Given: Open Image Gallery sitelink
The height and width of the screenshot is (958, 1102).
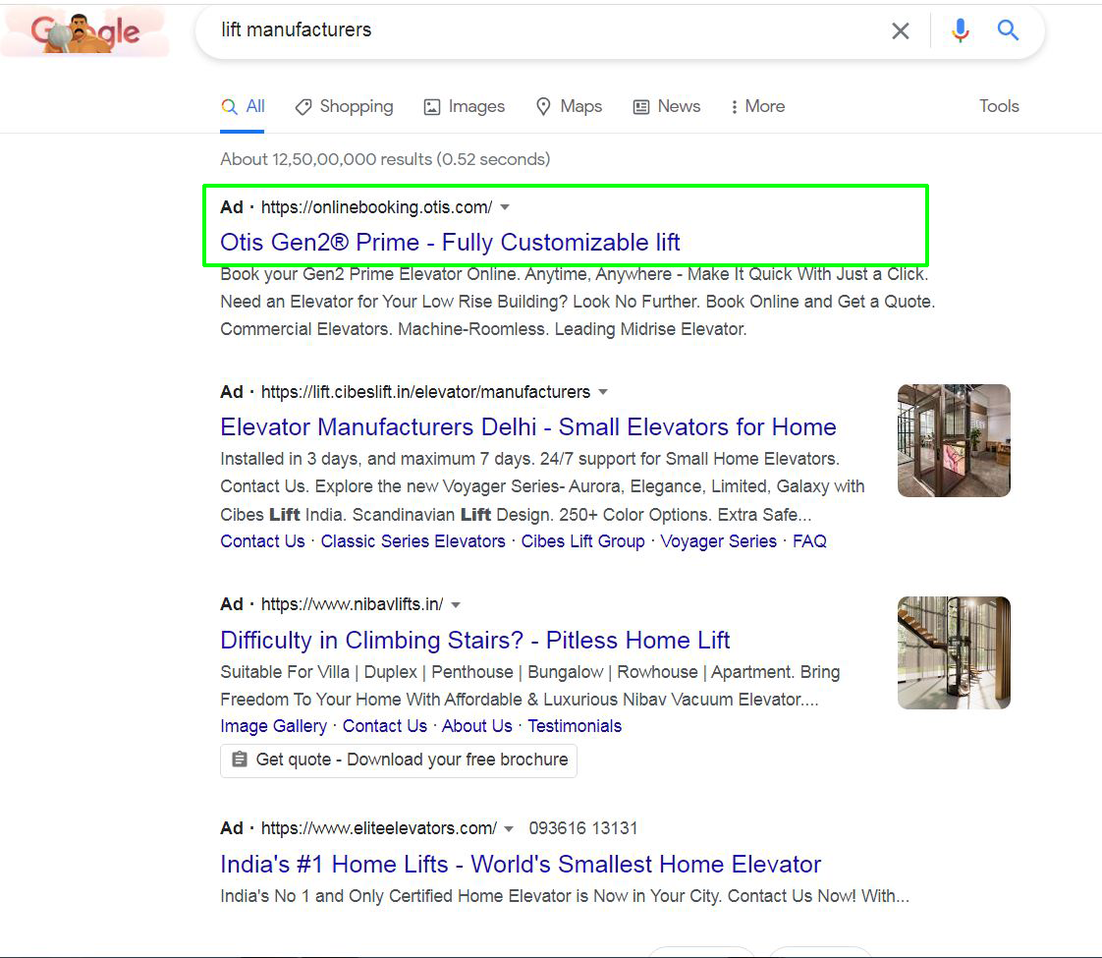Looking at the screenshot, I should (x=273, y=726).
